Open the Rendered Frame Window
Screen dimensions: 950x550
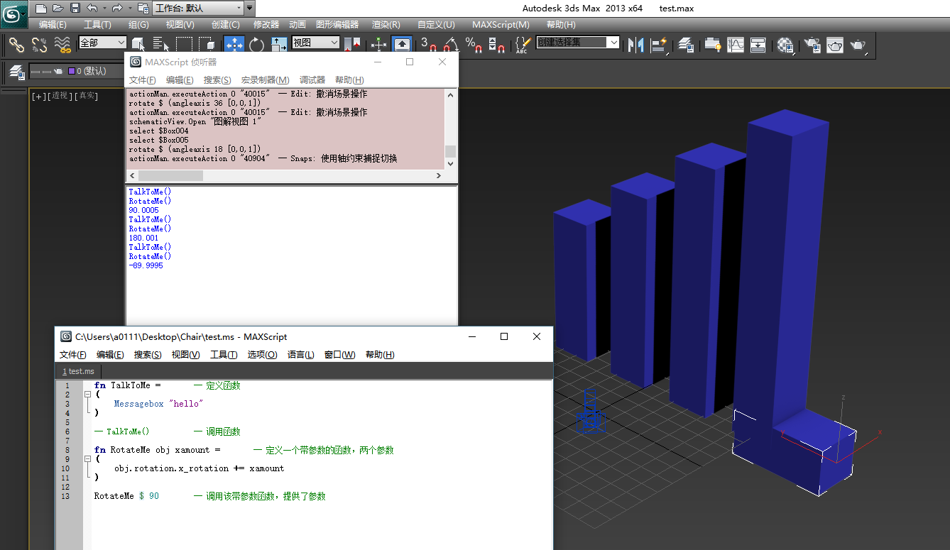835,45
